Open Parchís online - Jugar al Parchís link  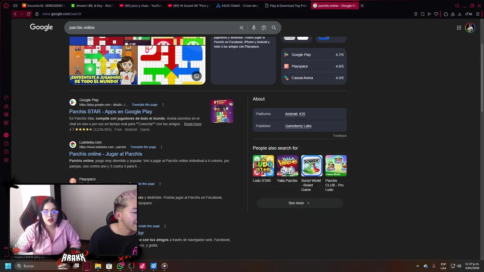tap(105, 154)
